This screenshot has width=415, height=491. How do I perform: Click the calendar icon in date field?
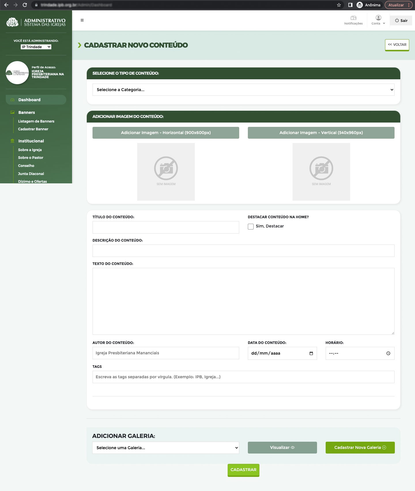coord(311,353)
